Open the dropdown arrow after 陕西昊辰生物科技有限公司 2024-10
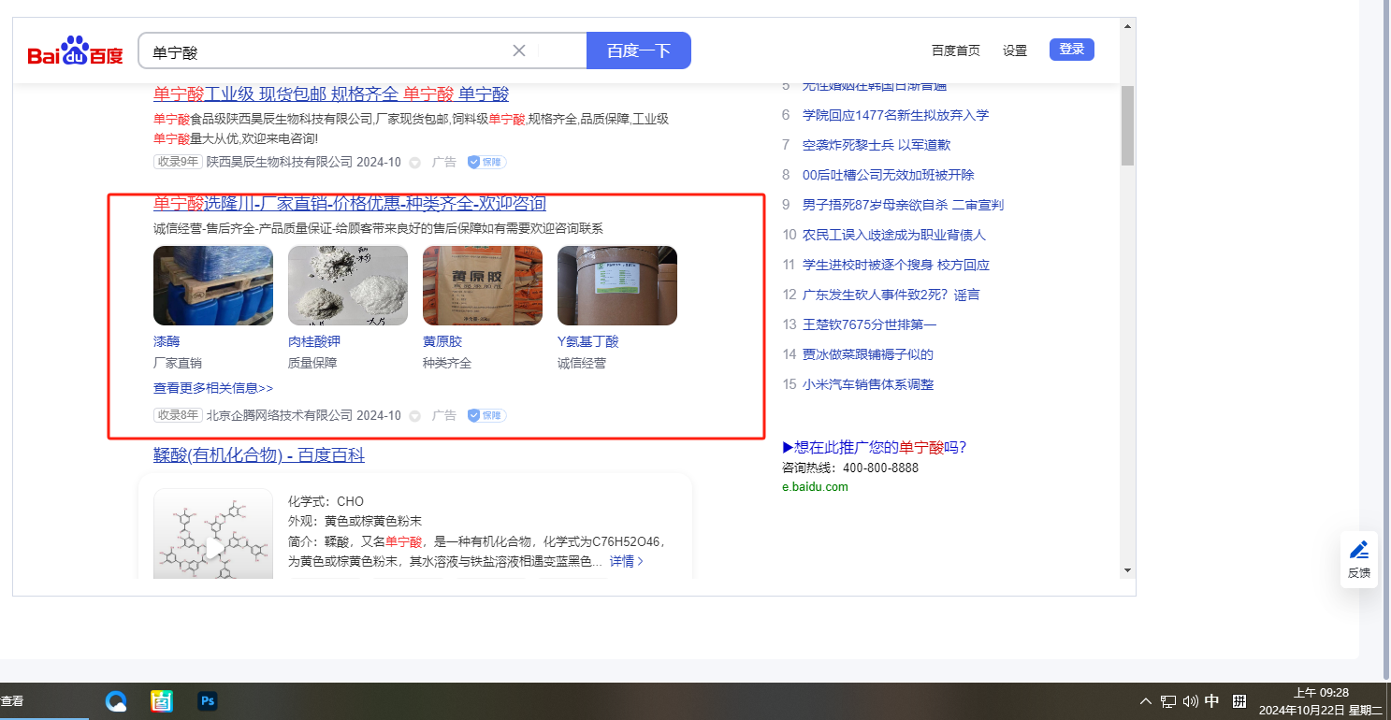The height and width of the screenshot is (720, 1391). [414, 163]
